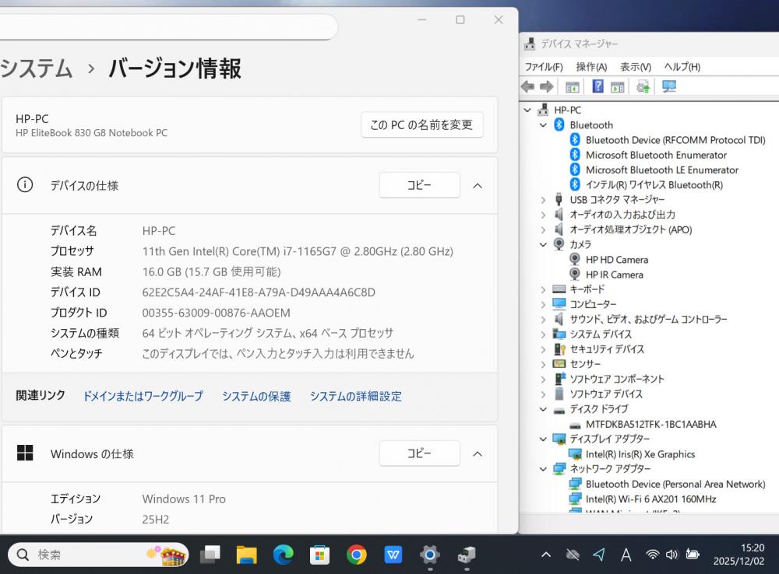Expand the キーボード category
Viewport: 779px width, 574px height.
click(543, 289)
